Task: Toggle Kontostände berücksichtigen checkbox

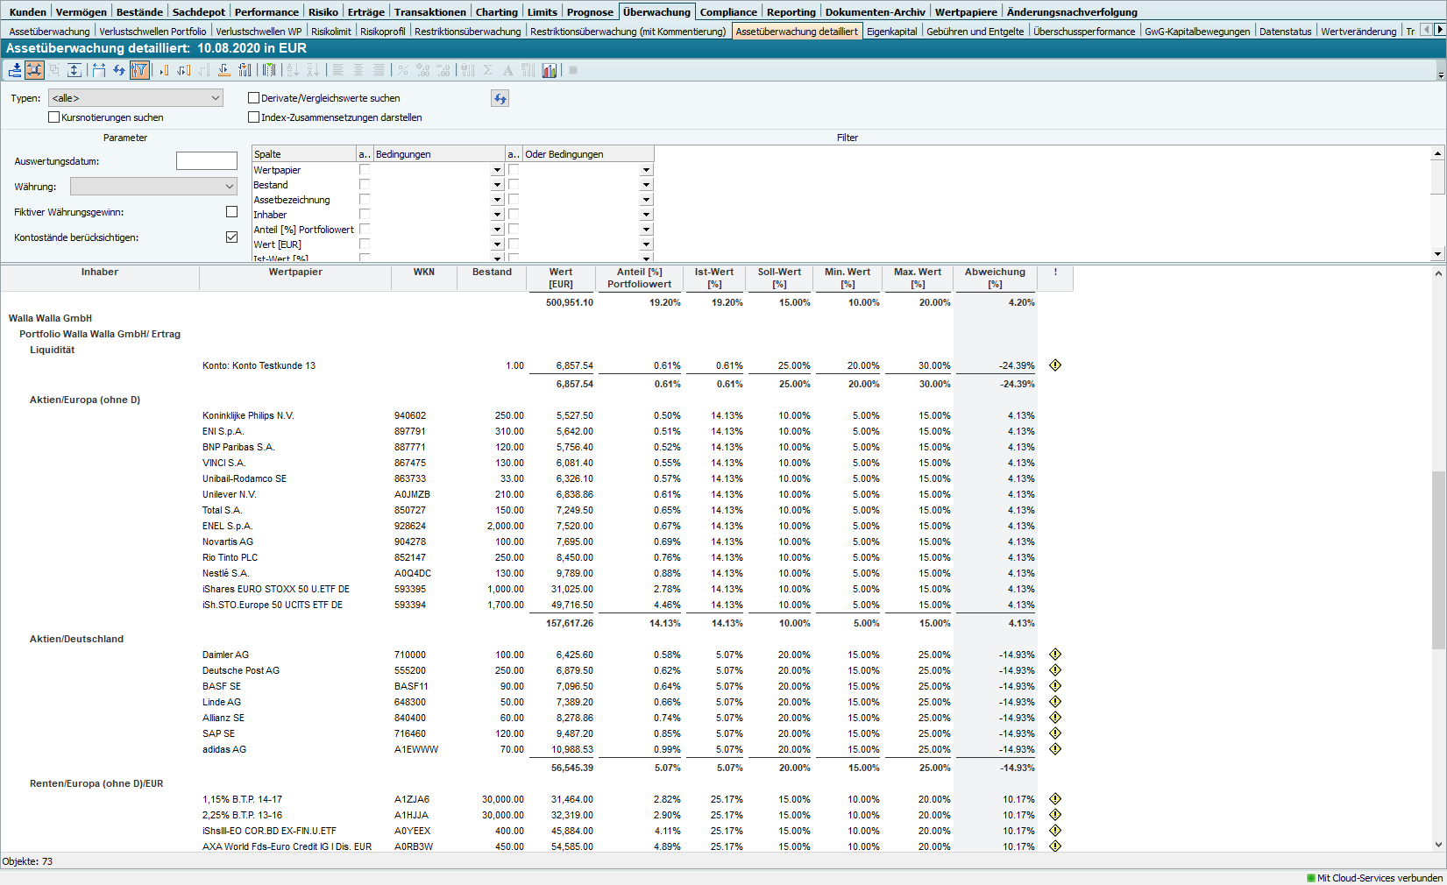Action: click(x=231, y=237)
